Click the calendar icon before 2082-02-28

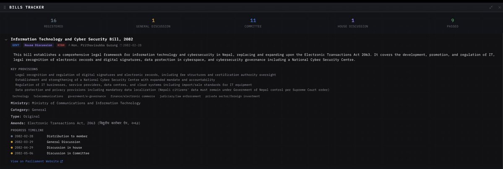(x=121, y=46)
